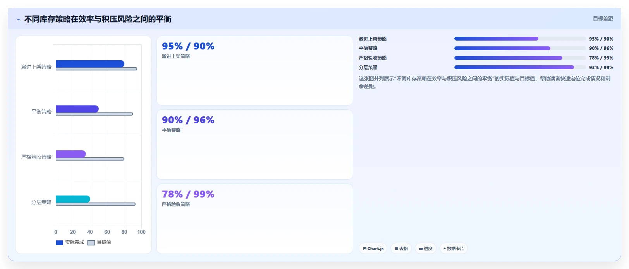Click the 表格 tag
629x269 pixels.
click(401, 249)
